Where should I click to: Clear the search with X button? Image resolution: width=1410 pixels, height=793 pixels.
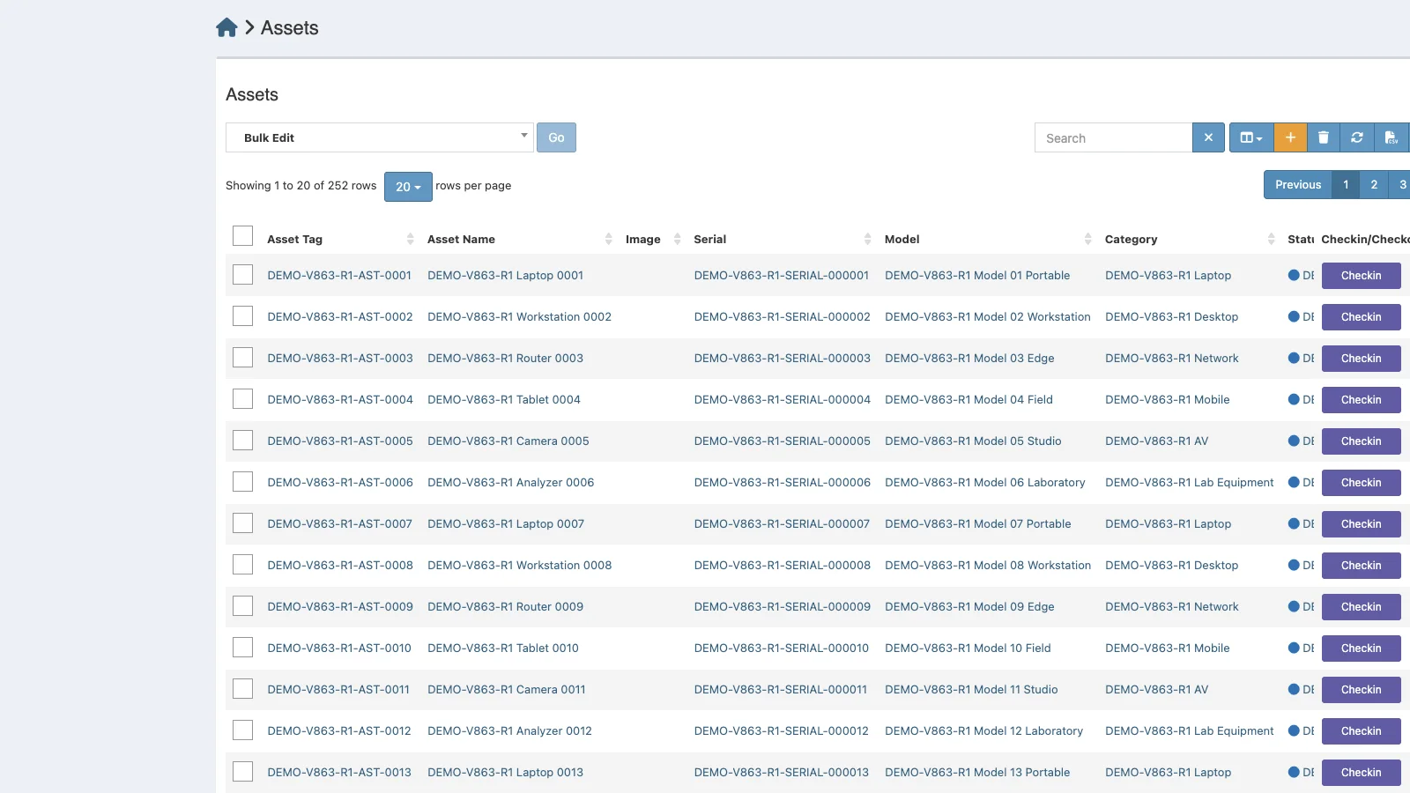[x=1208, y=137]
